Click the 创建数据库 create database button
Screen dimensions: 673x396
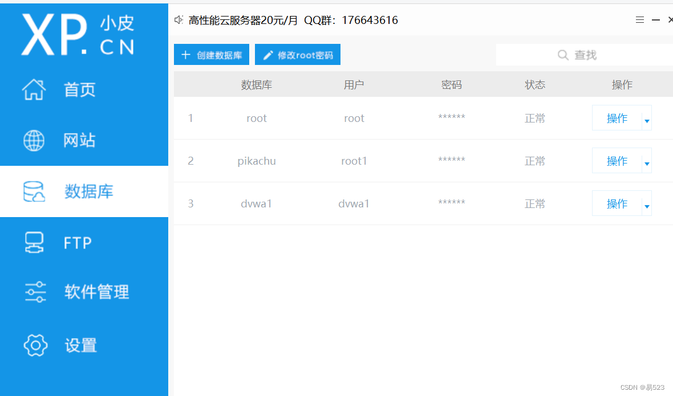click(x=211, y=54)
